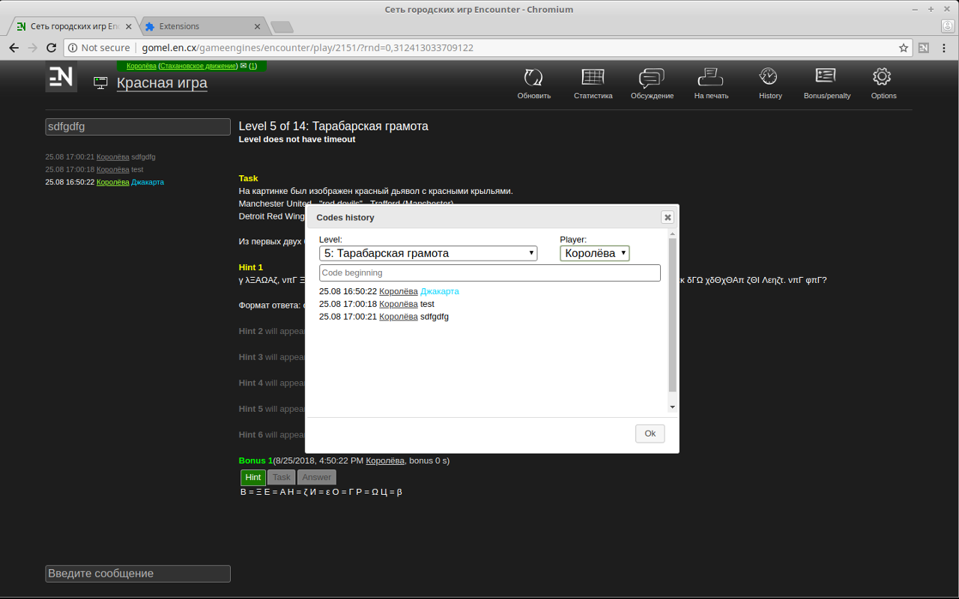
Task: Click Королёва link in the green header
Action: point(141,66)
